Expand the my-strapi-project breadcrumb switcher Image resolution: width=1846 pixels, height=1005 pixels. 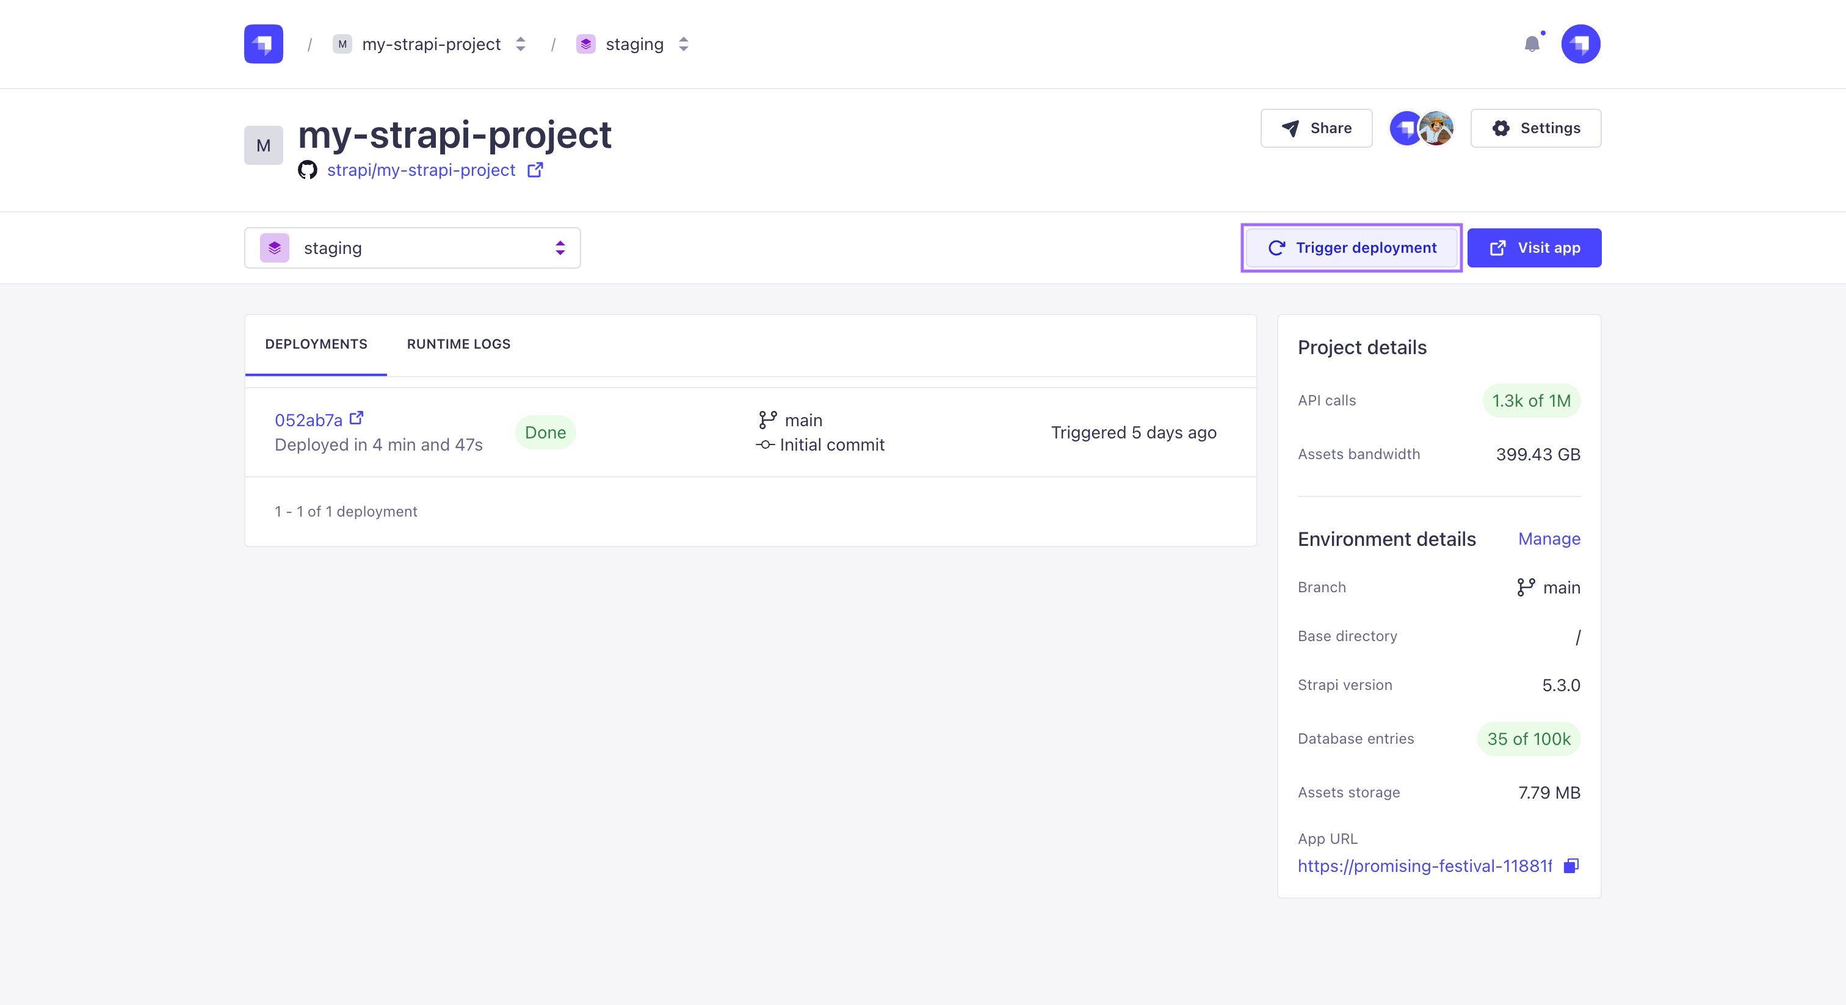(521, 45)
